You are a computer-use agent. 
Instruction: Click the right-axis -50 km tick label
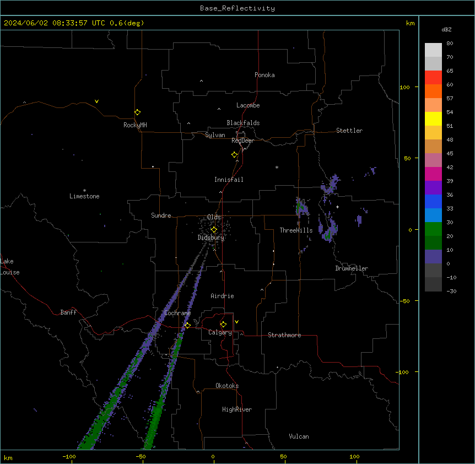tap(404, 301)
